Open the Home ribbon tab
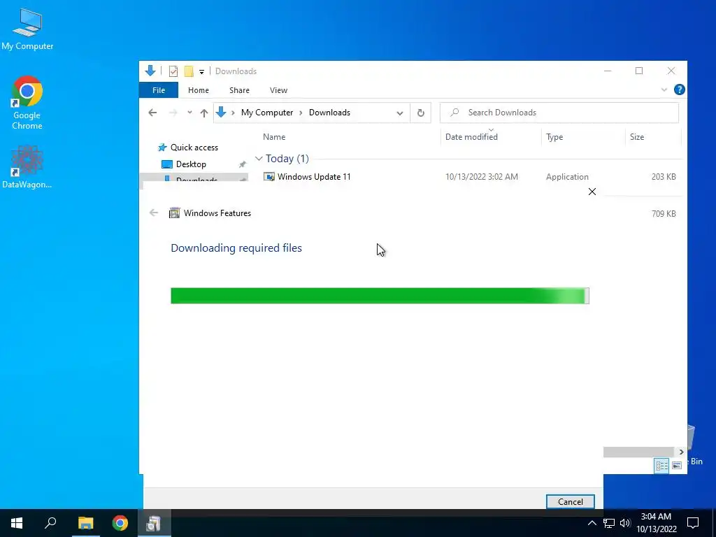 pos(198,90)
